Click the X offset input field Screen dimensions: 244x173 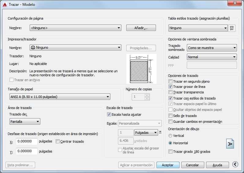pos(27,141)
